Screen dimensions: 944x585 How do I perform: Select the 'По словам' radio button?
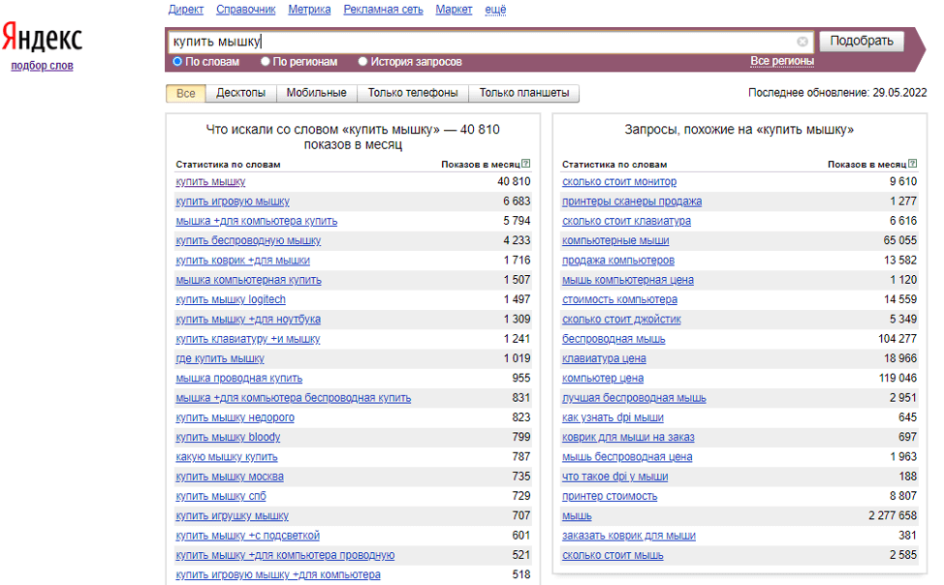coord(177,61)
